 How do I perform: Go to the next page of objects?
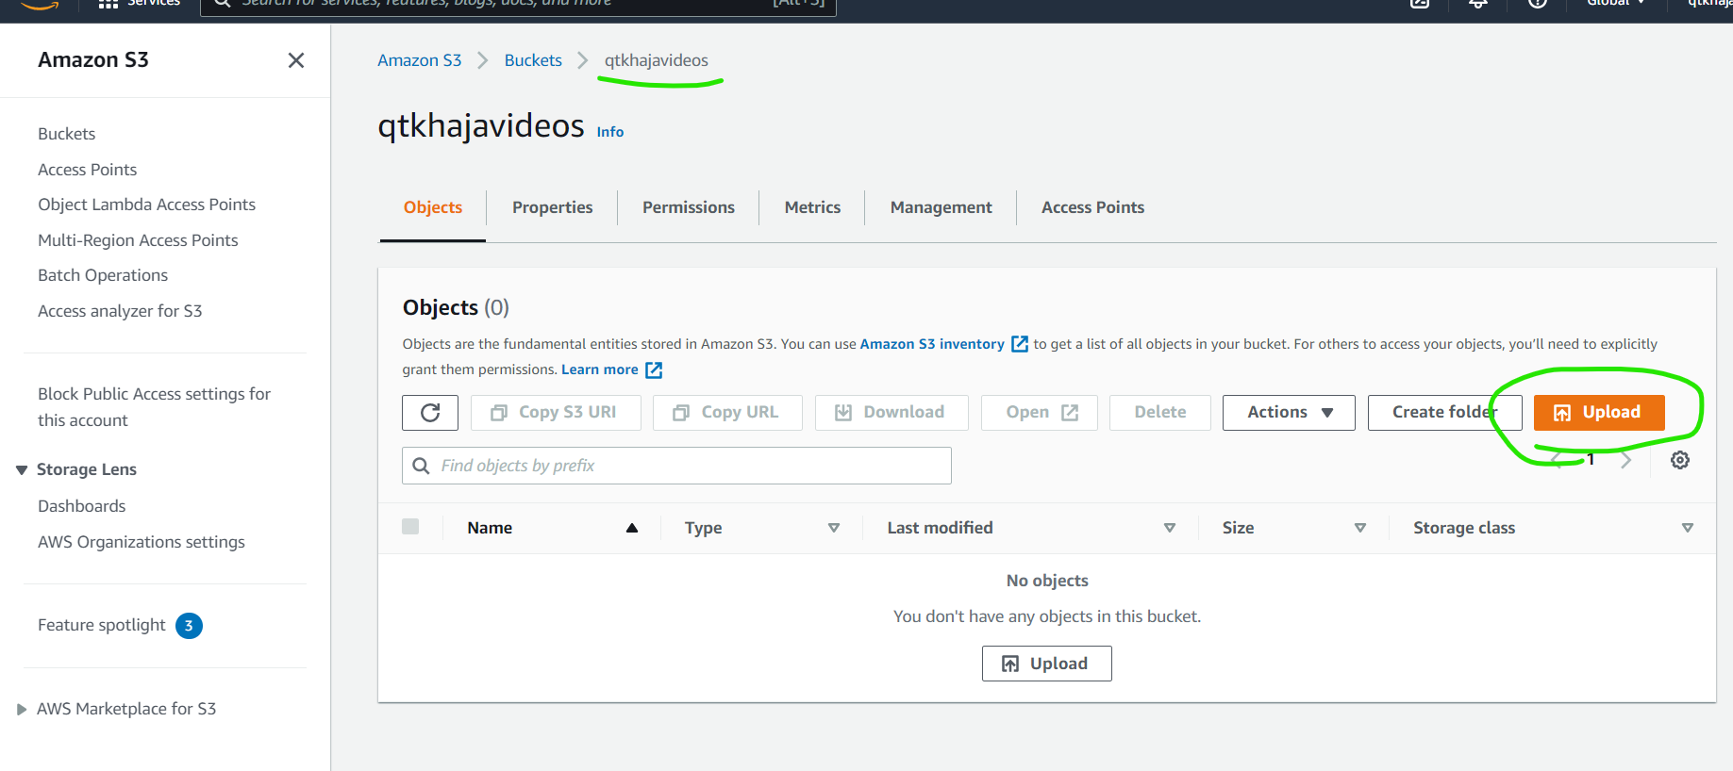(x=1625, y=461)
